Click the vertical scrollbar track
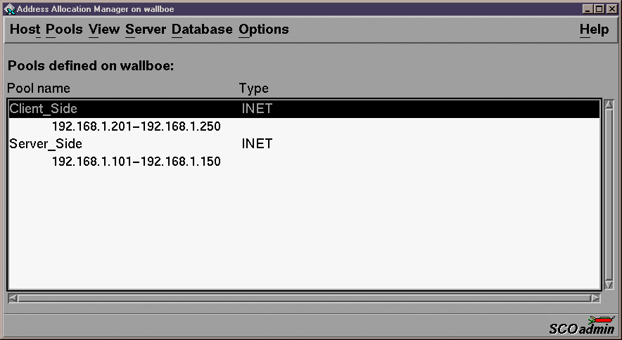Screen dimensions: 622x340 (x=609, y=195)
